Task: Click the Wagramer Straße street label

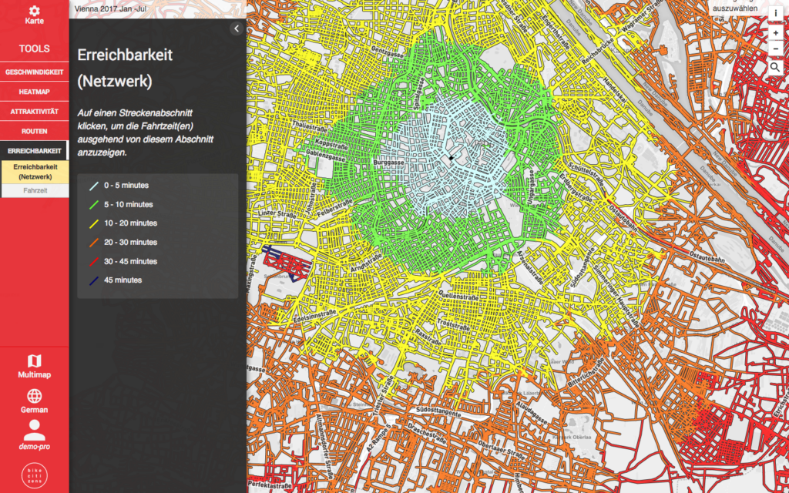Action: (643, 17)
